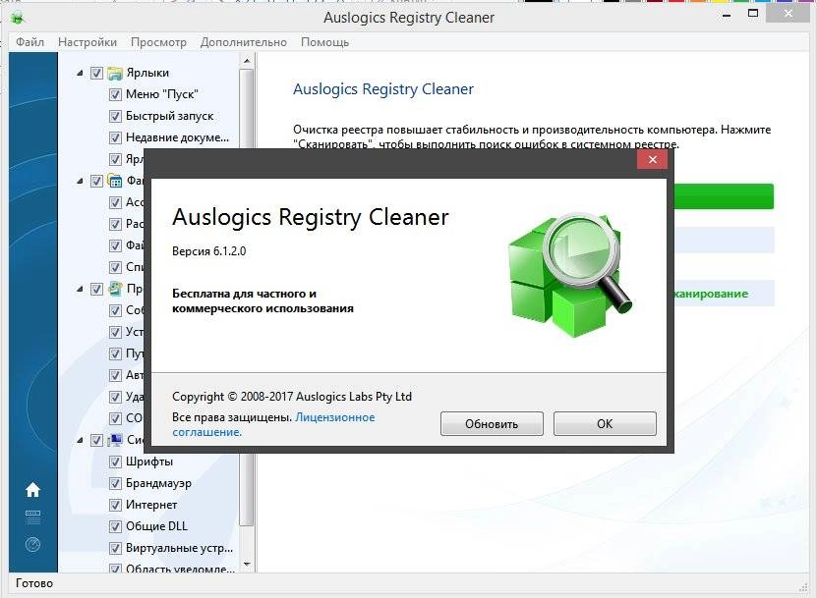Click the ...канирование link in main window
The height and width of the screenshot is (598, 817).
coord(710,294)
